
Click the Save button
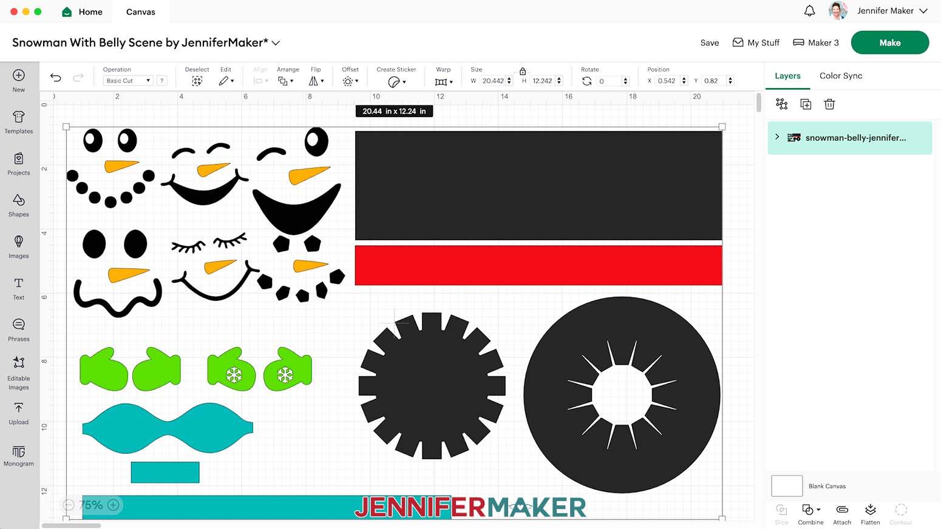[710, 43]
